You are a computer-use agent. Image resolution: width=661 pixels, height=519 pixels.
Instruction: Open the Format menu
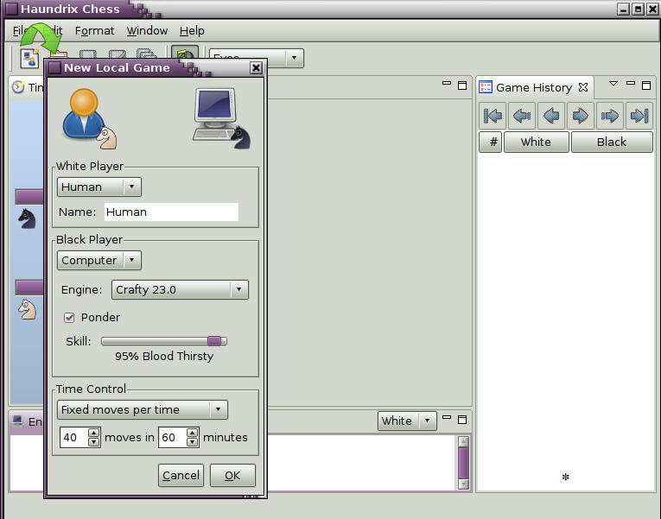94,30
